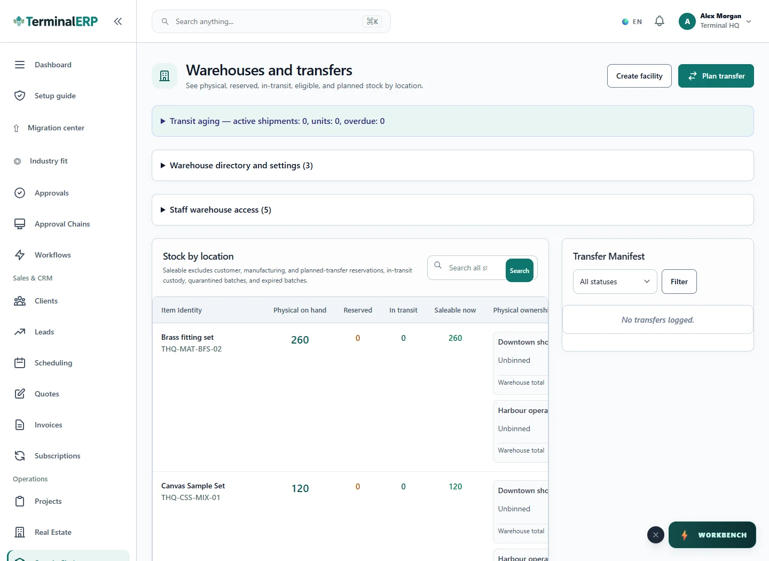
Task: Click Saleable now column header
Action: [x=455, y=310]
